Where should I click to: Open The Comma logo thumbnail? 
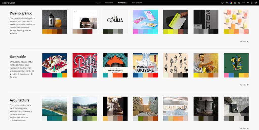(x=115, y=19)
